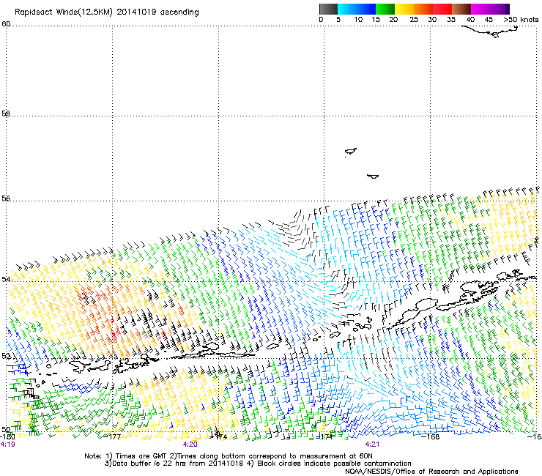Click the southern small island outline below 57N
Image resolution: width=542 pixels, height=476 pixels.
373,176
